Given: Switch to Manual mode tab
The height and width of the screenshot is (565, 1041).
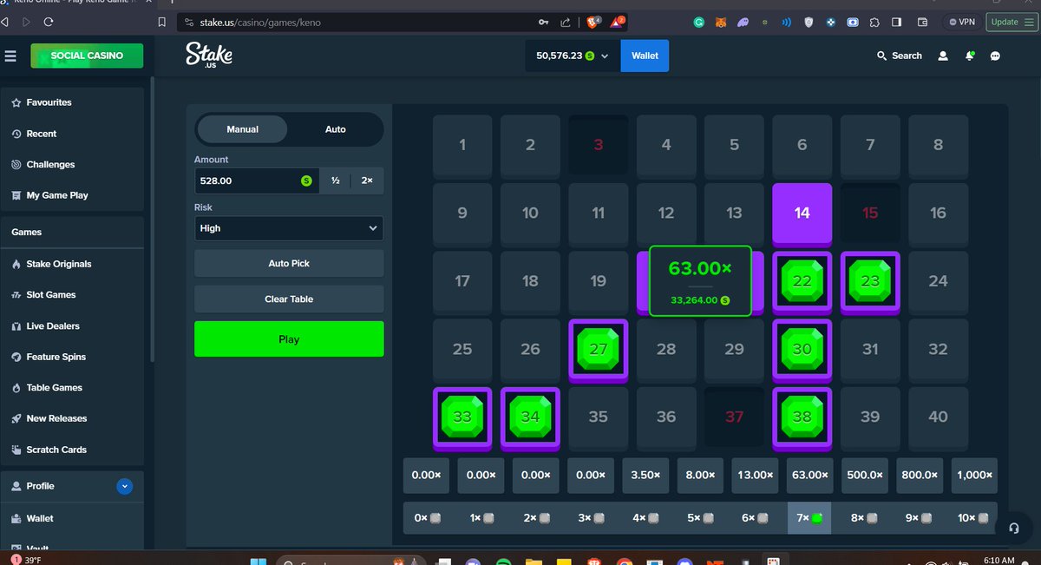Looking at the screenshot, I should pyautogui.click(x=243, y=129).
